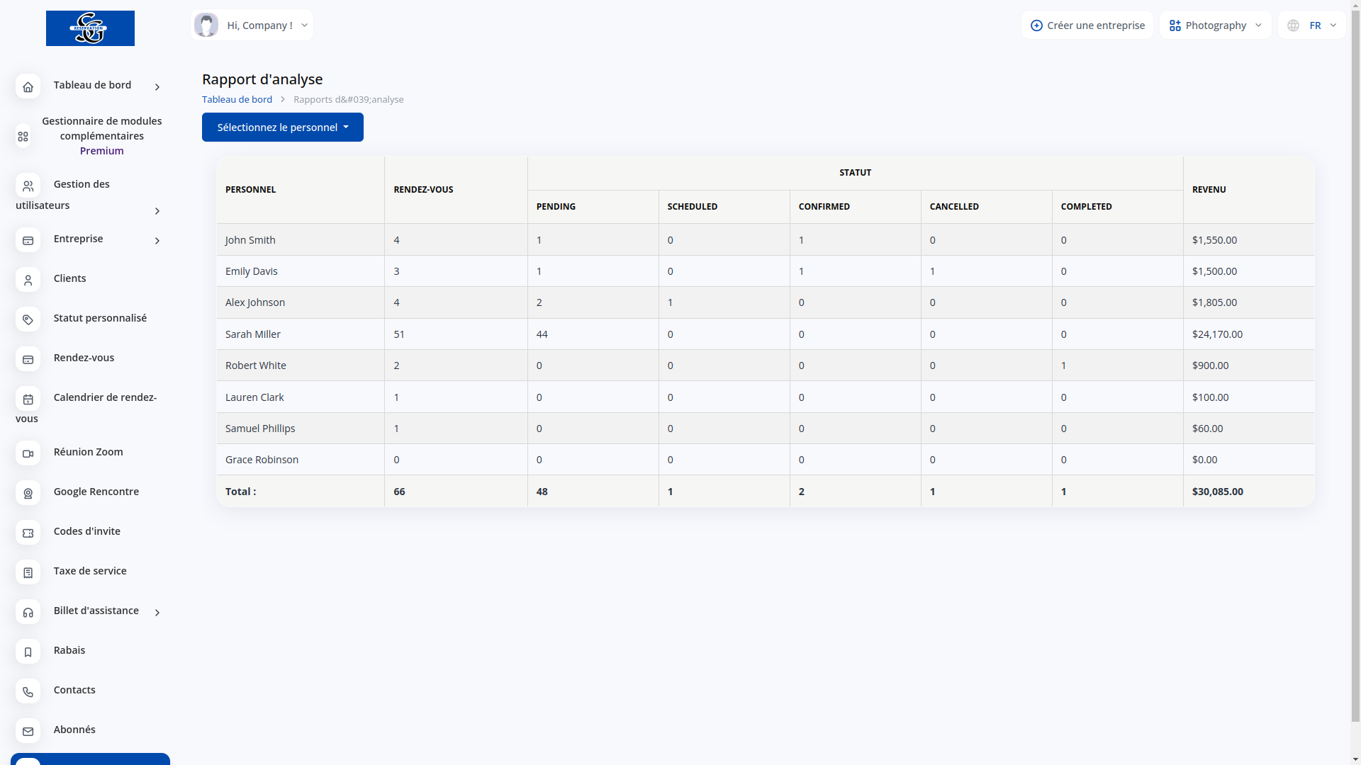This screenshot has width=1361, height=765.
Task: Click the Abonnés envelope icon
Action: 28,732
